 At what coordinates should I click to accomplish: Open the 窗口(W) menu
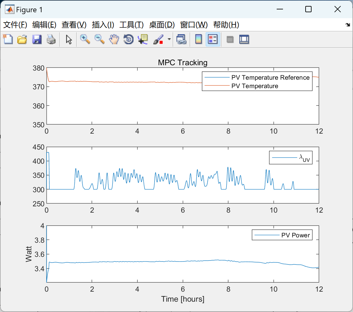tap(194, 25)
